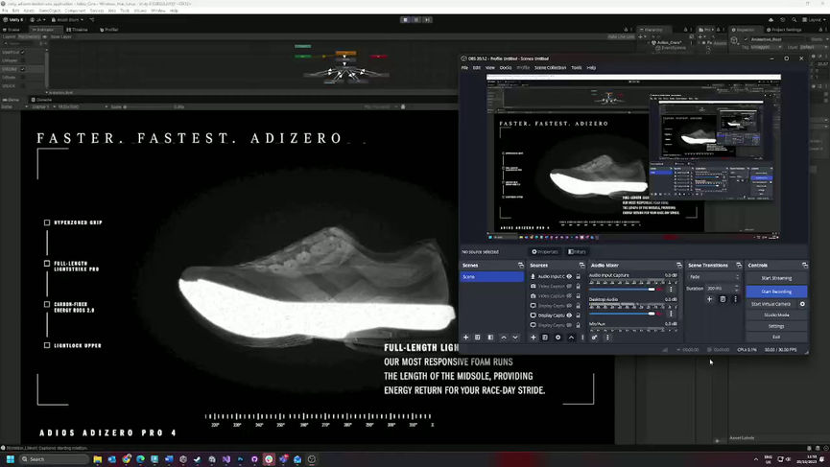The height and width of the screenshot is (467, 830).
Task: Toggle lock on Audio Input Capture source
Action: click(x=578, y=276)
